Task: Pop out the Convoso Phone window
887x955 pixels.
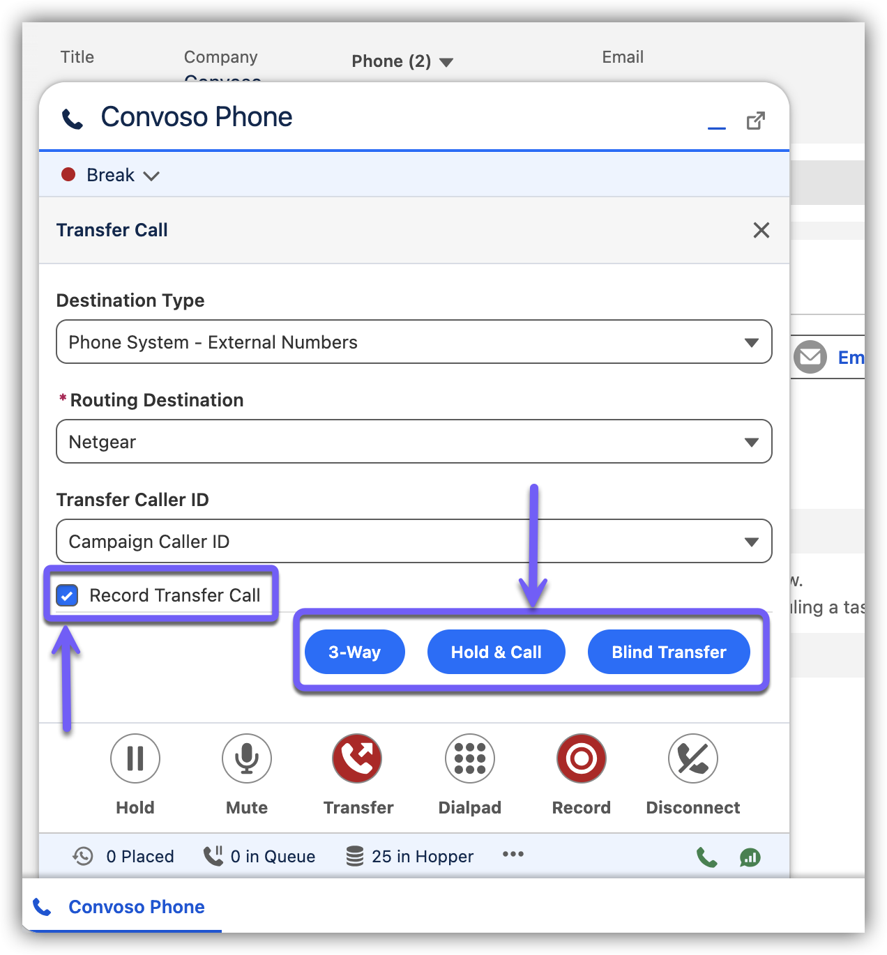Action: click(x=756, y=121)
